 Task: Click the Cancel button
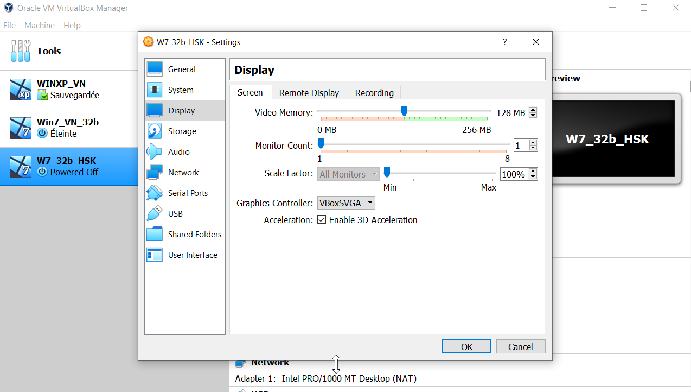click(x=520, y=347)
